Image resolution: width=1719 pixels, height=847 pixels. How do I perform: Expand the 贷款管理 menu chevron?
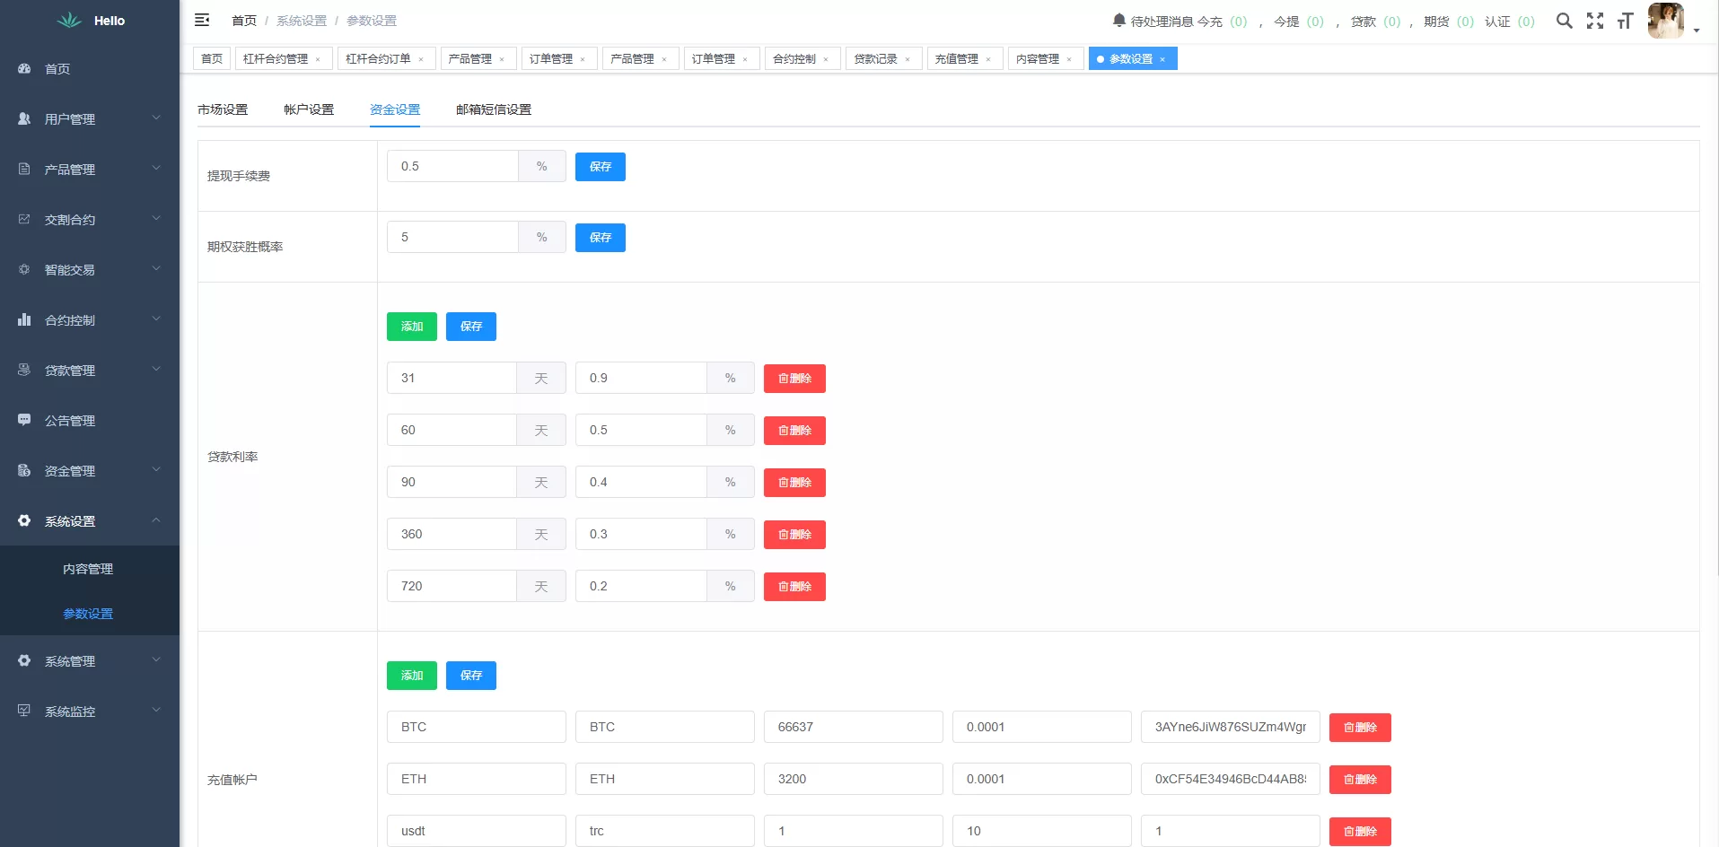156,370
